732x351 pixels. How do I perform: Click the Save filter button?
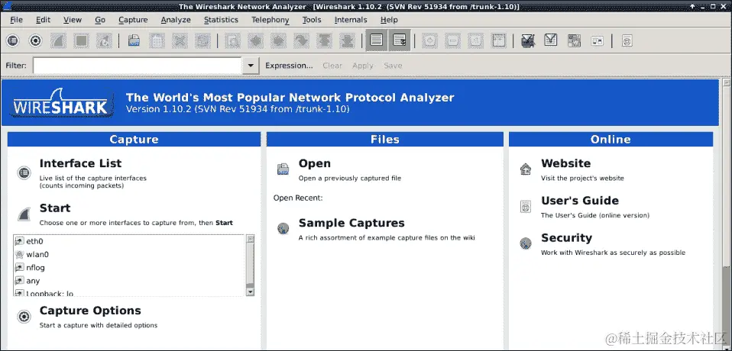point(393,66)
